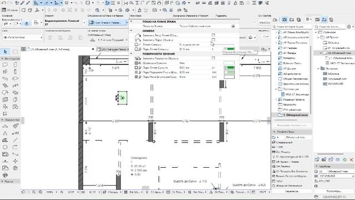Select the Arrow tool in the toolbox
This screenshot has height=200, width=355.
pos(6,52)
